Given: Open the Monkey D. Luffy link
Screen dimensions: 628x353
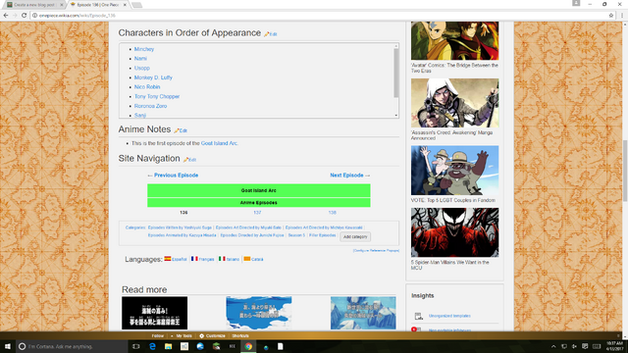Looking at the screenshot, I should (x=153, y=77).
